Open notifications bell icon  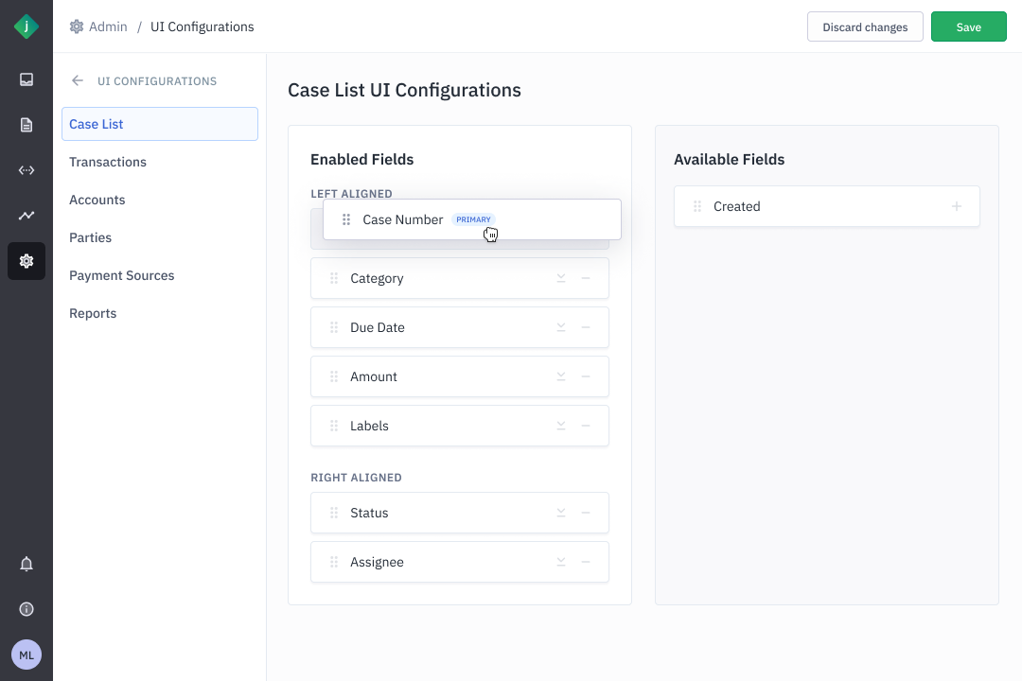tap(26, 565)
